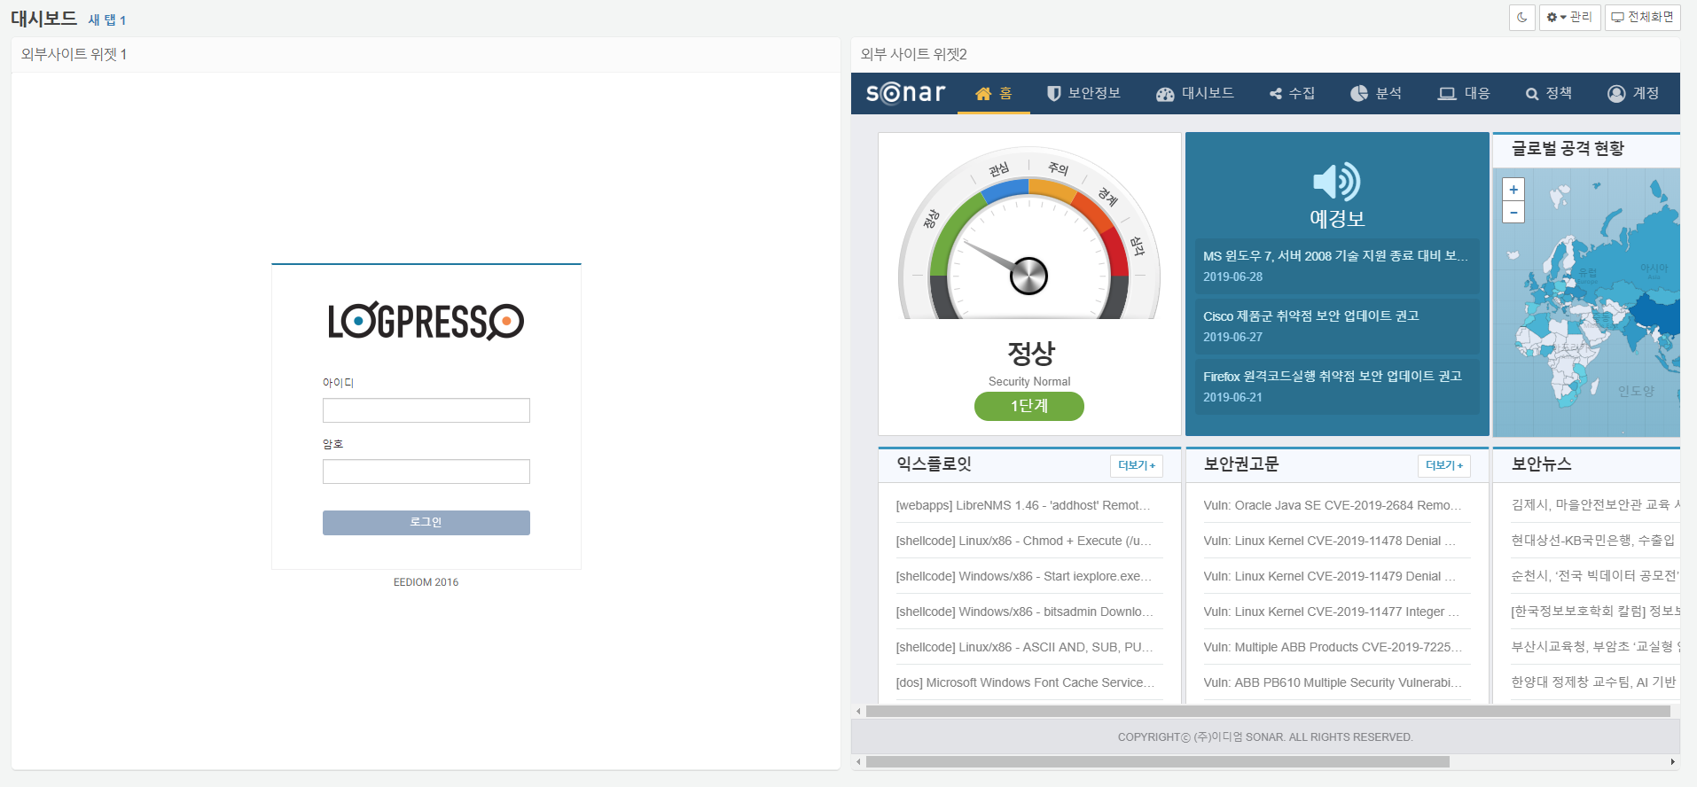Zoom out on the global attack map

1513,212
